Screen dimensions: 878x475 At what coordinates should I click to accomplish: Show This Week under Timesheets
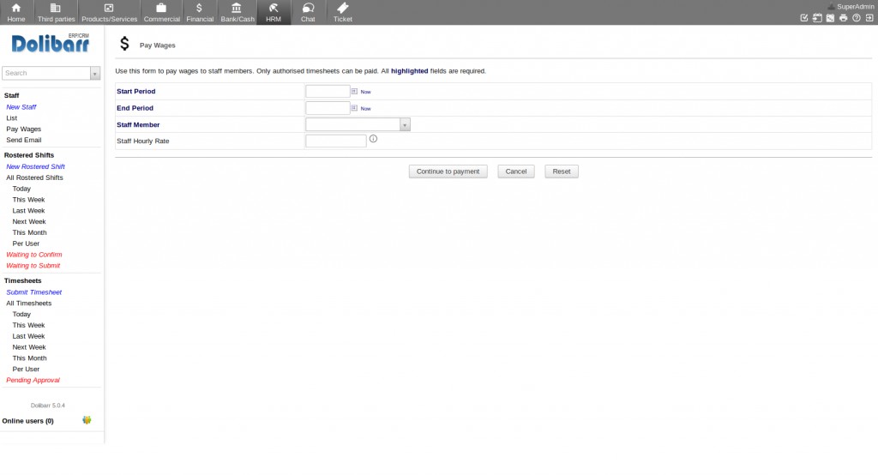tap(28, 325)
